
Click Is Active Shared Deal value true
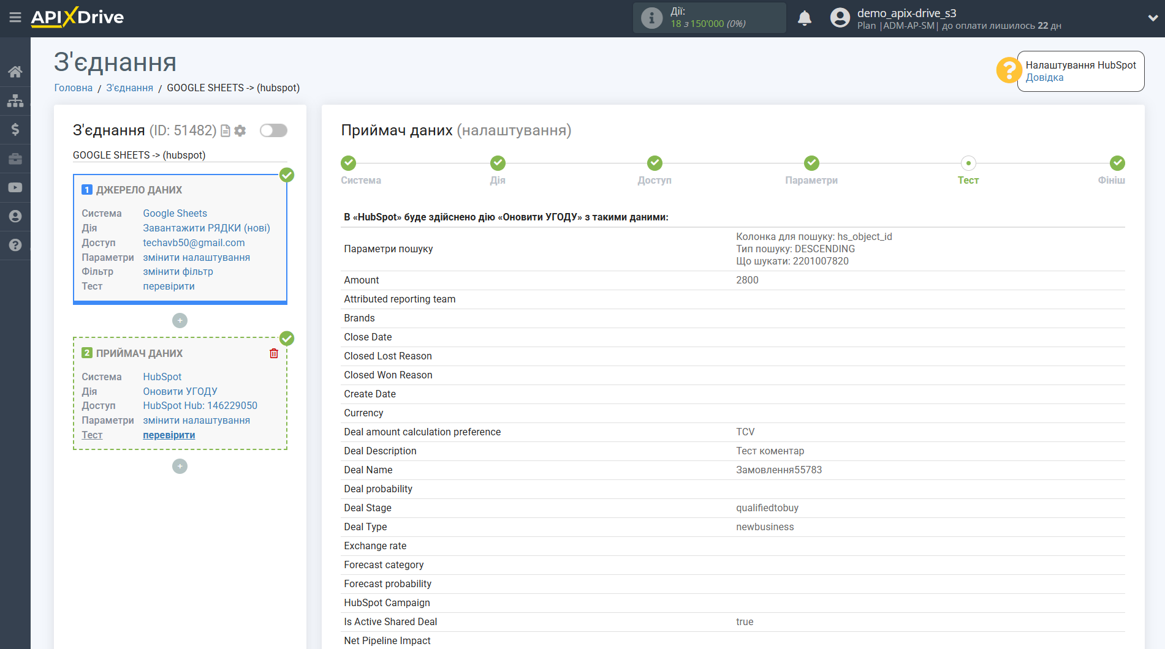pos(745,621)
